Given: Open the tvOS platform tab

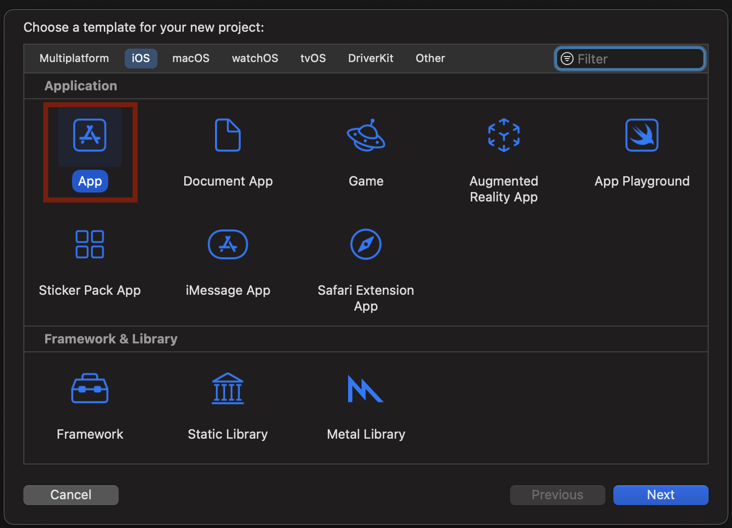Looking at the screenshot, I should point(313,59).
